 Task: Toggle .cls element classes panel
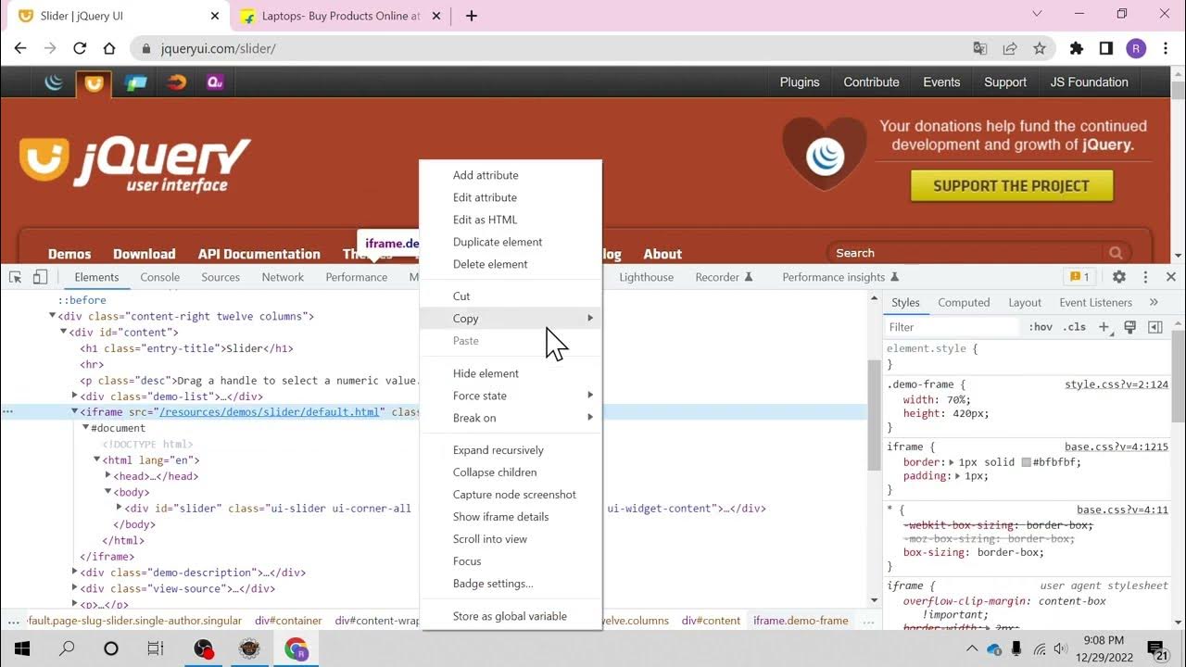coord(1075,327)
